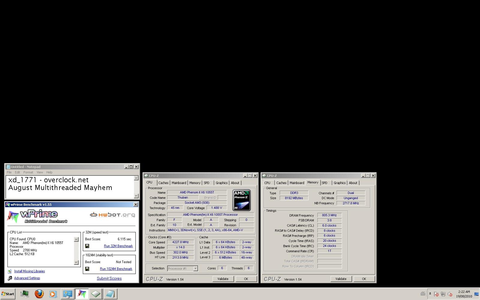
Task: Click the AMD Phenom II processor logo
Action: (x=241, y=200)
